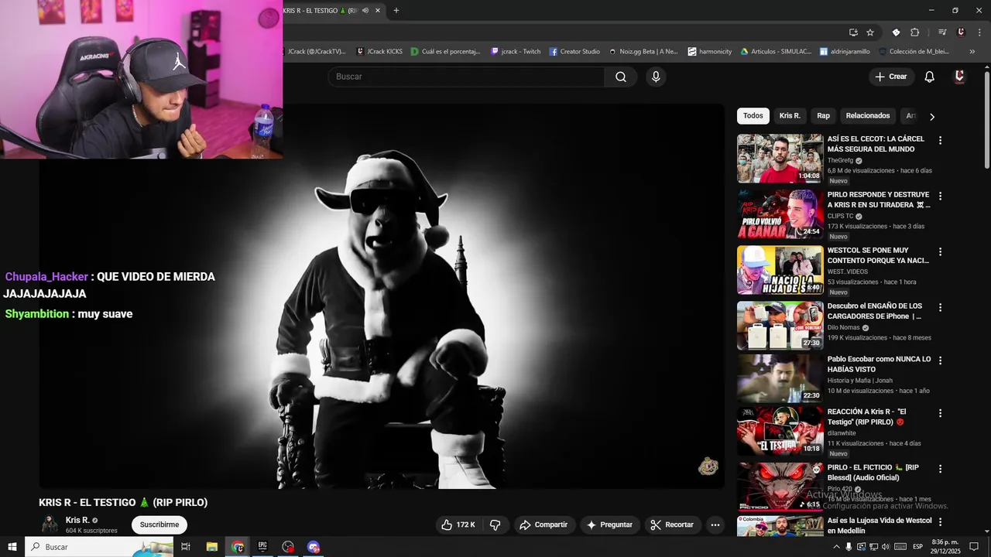The width and height of the screenshot is (991, 557).
Task: Select the Rap filter chip
Action: tap(823, 116)
